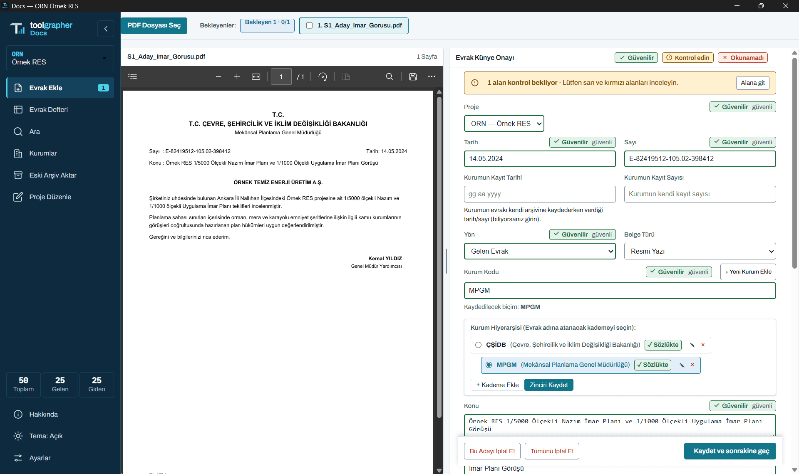Click Zinciri Kaydet button
Screen dimensions: 799x474
click(x=548, y=385)
